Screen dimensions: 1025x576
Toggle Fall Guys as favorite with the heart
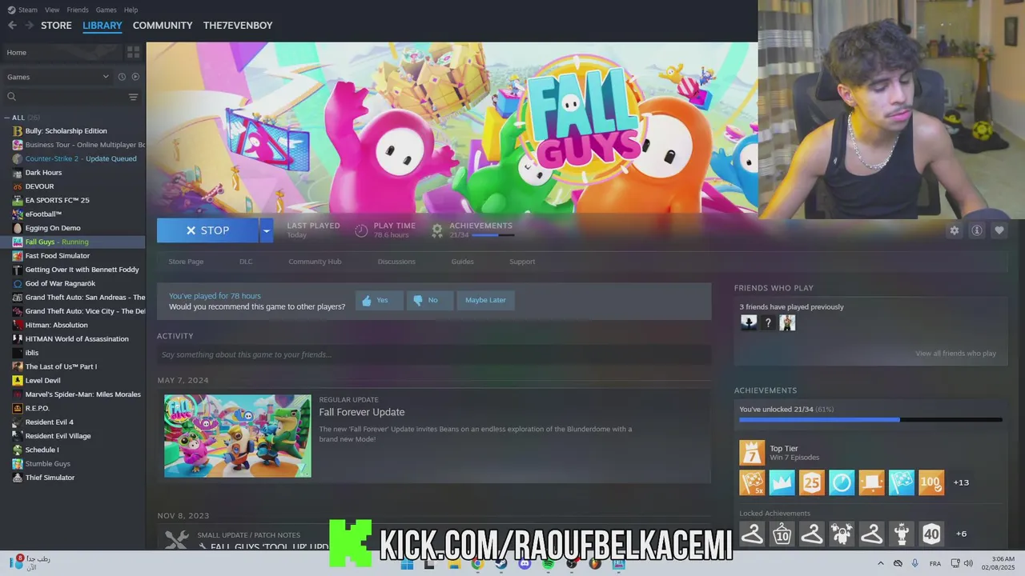(x=999, y=230)
